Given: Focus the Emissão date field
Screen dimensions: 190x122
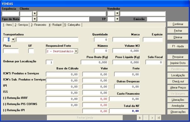Looking at the screenshot, I should tap(156, 19).
